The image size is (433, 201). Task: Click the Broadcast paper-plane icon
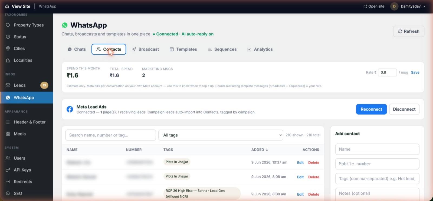(134, 49)
